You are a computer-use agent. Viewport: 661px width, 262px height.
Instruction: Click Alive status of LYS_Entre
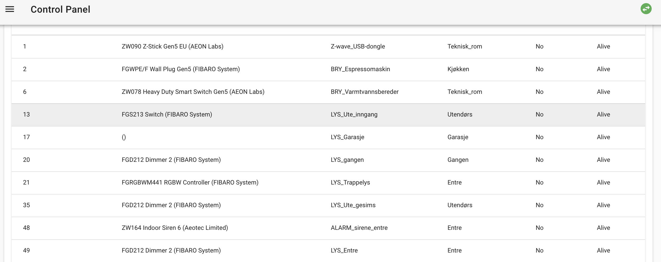603,251
